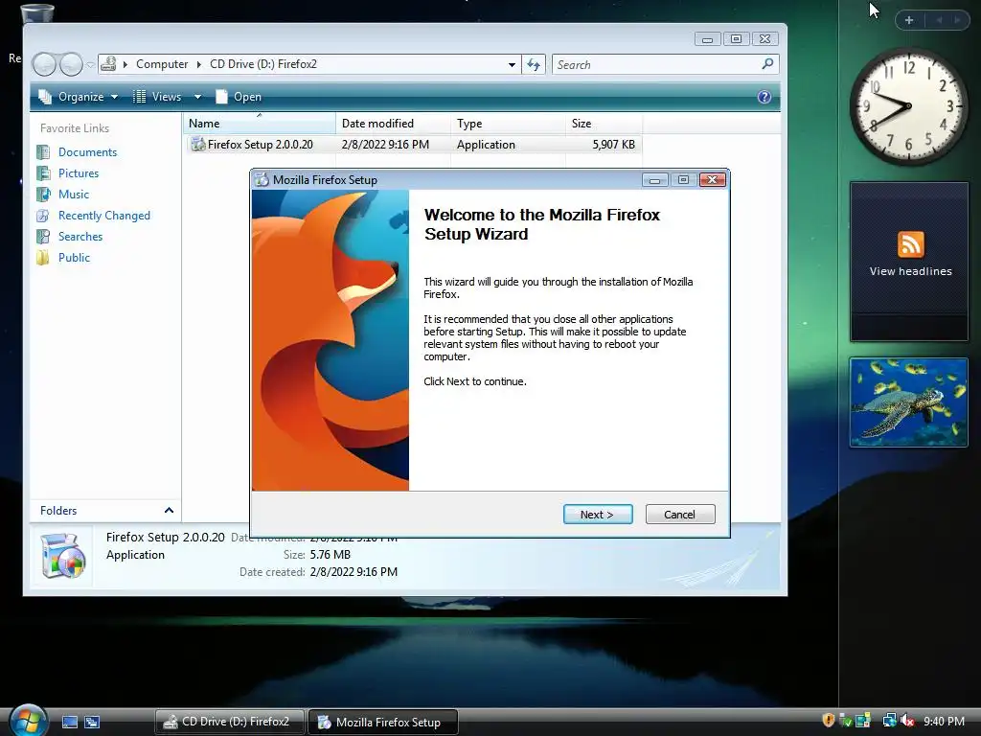
Task: Open the Organize menu in Explorer
Action: 79,97
